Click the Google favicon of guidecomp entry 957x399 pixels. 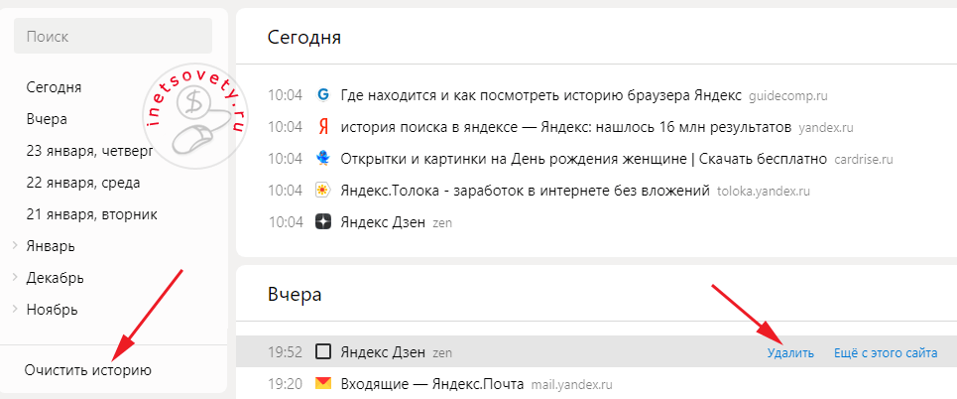point(322,95)
